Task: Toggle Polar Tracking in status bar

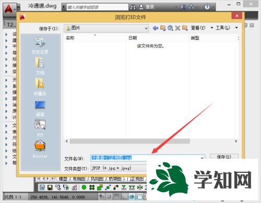Action: pyautogui.click(x=132, y=197)
